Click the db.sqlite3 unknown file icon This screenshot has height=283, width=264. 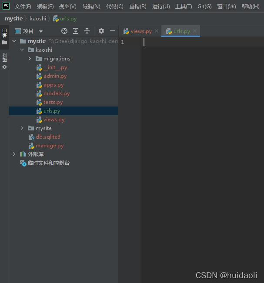(31, 137)
